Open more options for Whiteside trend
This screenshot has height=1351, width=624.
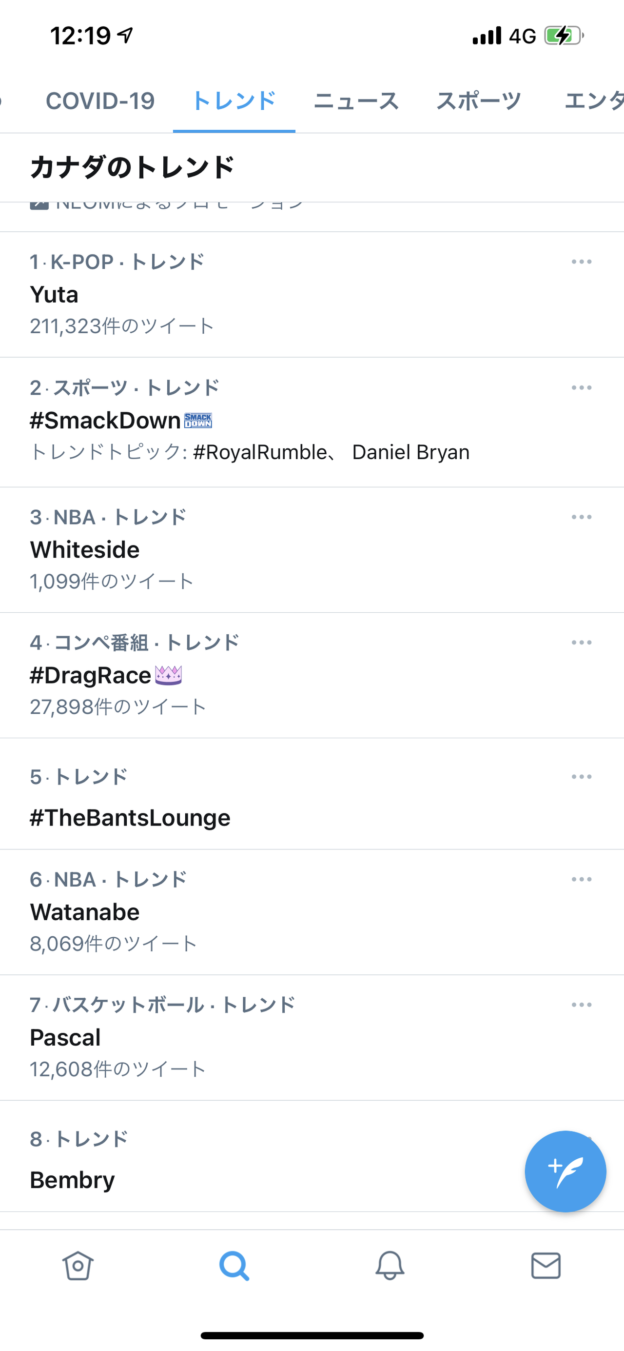(582, 517)
